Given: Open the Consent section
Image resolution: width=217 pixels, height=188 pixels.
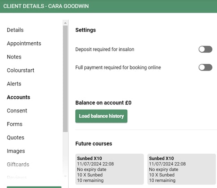Looking at the screenshot, I should 17,111.
